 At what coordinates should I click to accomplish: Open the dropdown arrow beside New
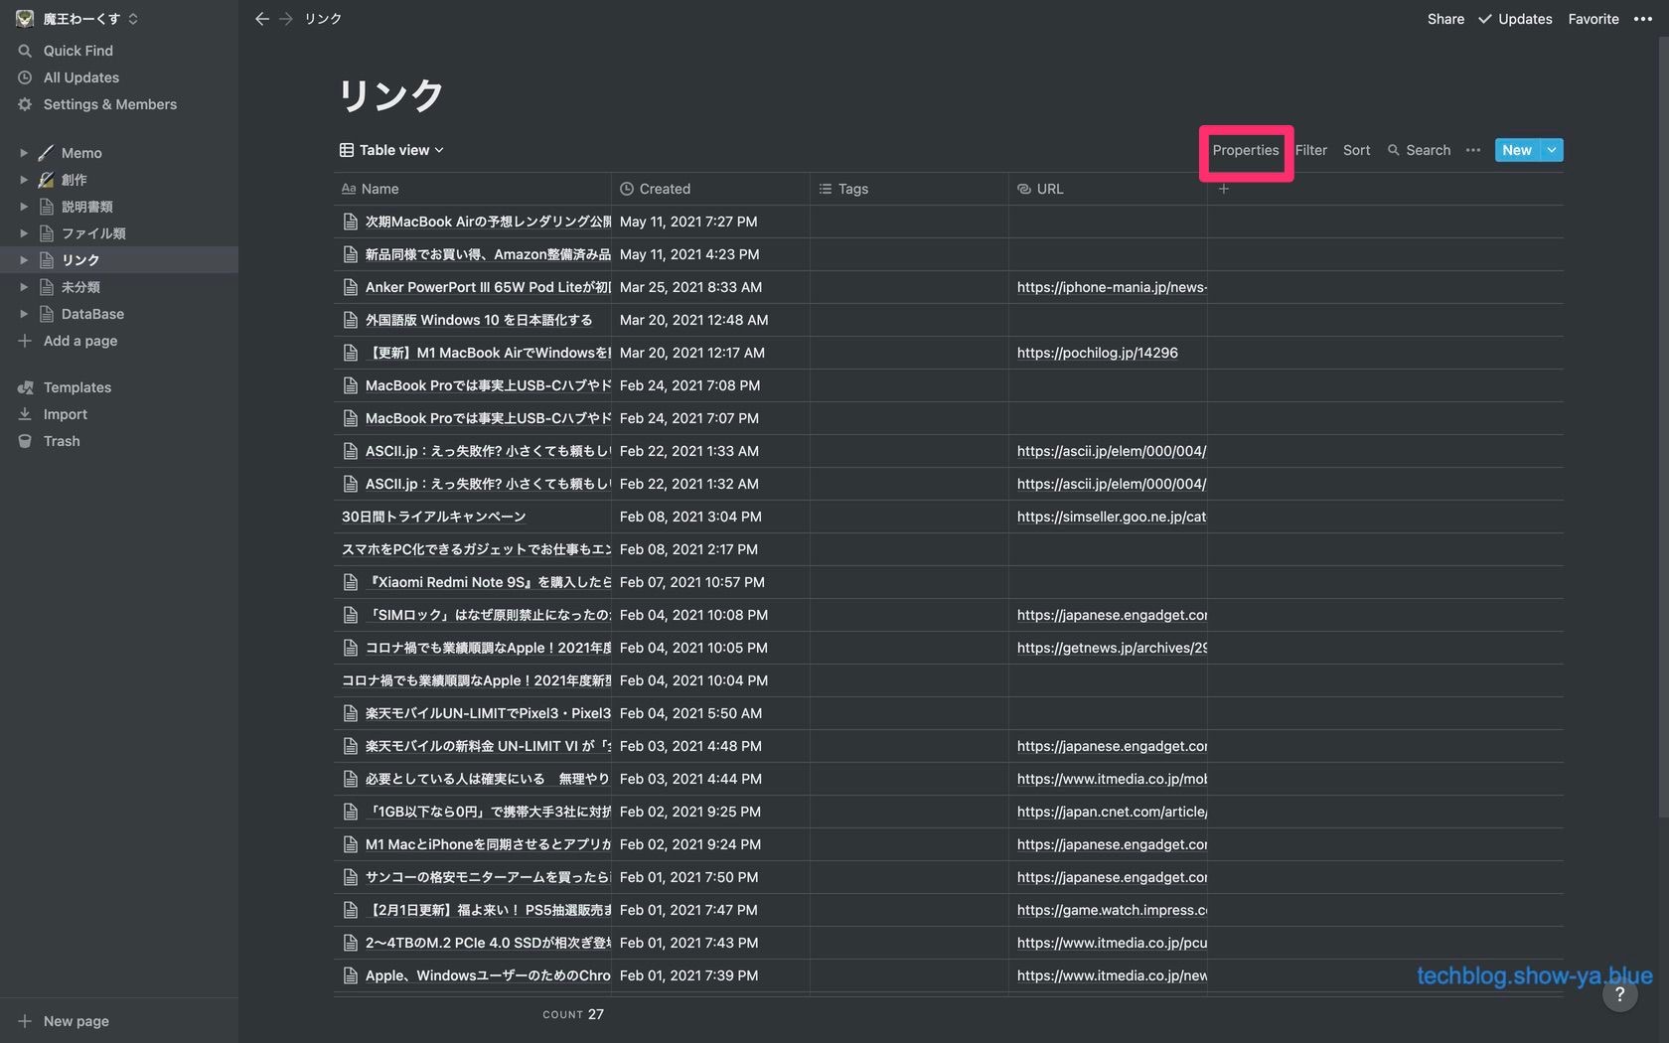[x=1552, y=150]
